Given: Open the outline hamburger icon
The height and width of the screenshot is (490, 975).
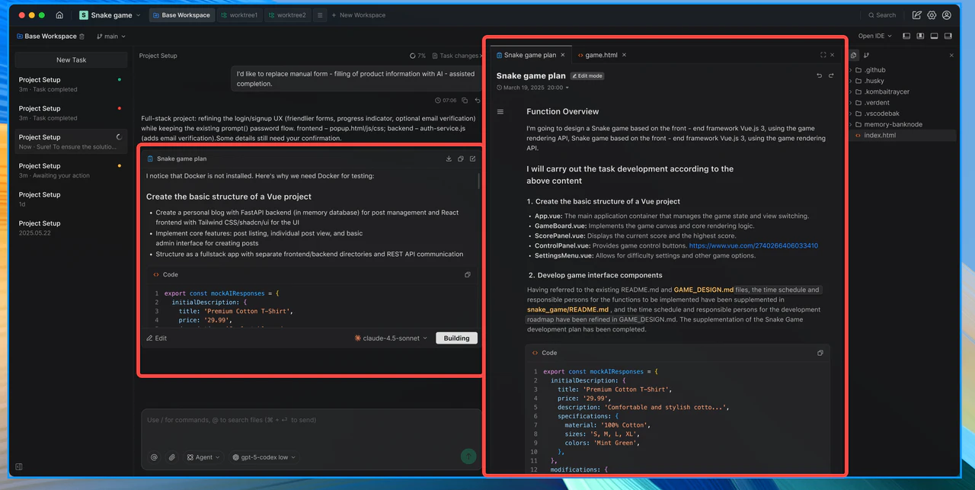Looking at the screenshot, I should 500,112.
